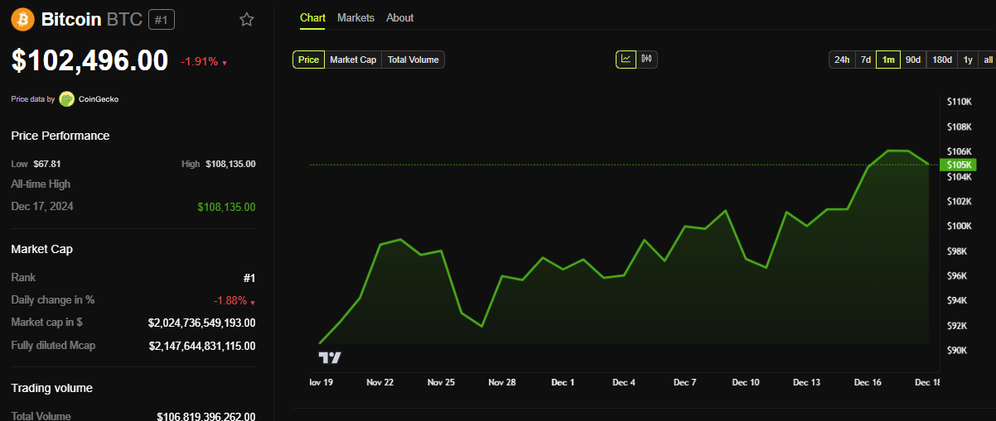This screenshot has width=996, height=421.
Task: Click the Dec 10 x-axis label
Action: pos(746,382)
